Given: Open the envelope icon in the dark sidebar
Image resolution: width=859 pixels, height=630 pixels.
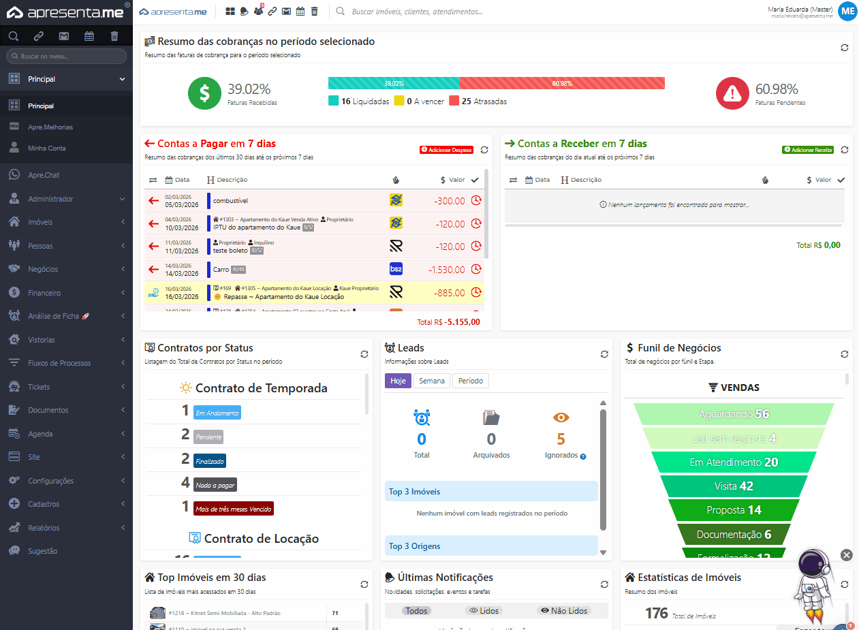Looking at the screenshot, I should coord(64,36).
